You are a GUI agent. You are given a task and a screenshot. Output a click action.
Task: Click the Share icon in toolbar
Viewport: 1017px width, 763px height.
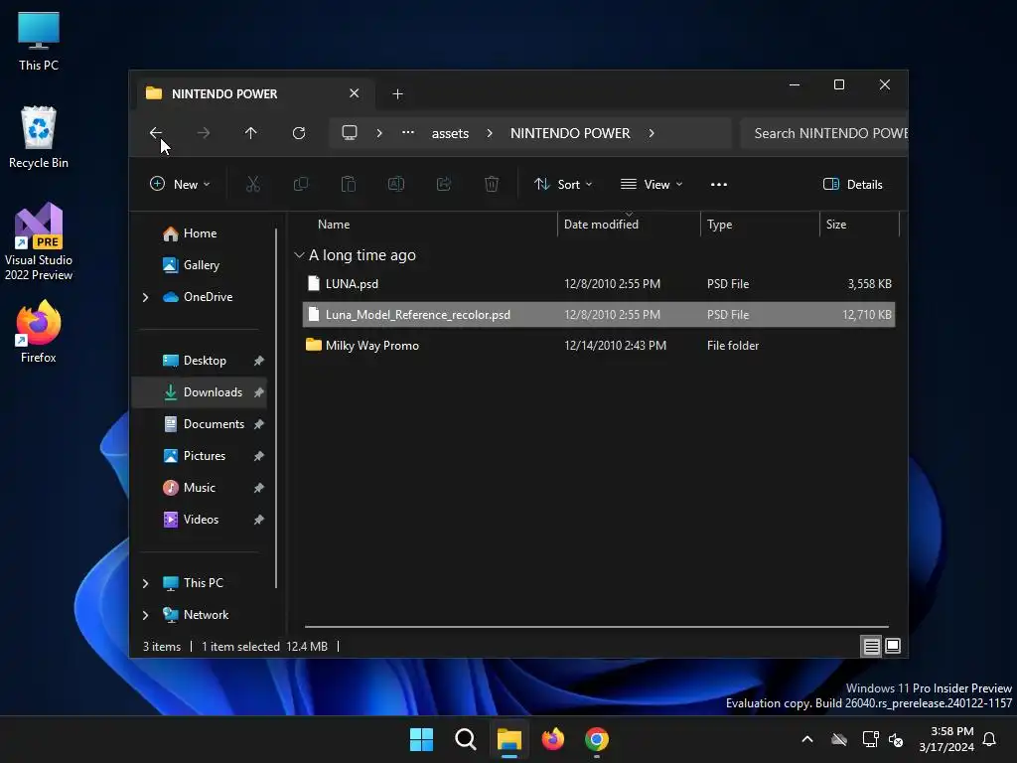click(444, 184)
